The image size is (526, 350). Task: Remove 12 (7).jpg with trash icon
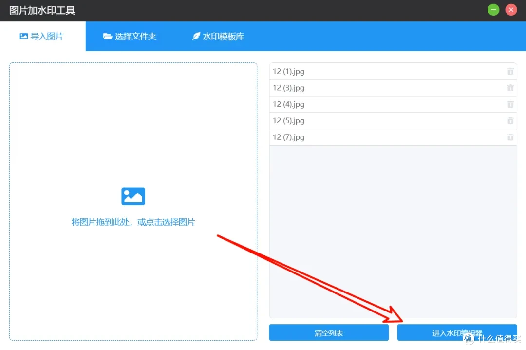click(x=510, y=137)
